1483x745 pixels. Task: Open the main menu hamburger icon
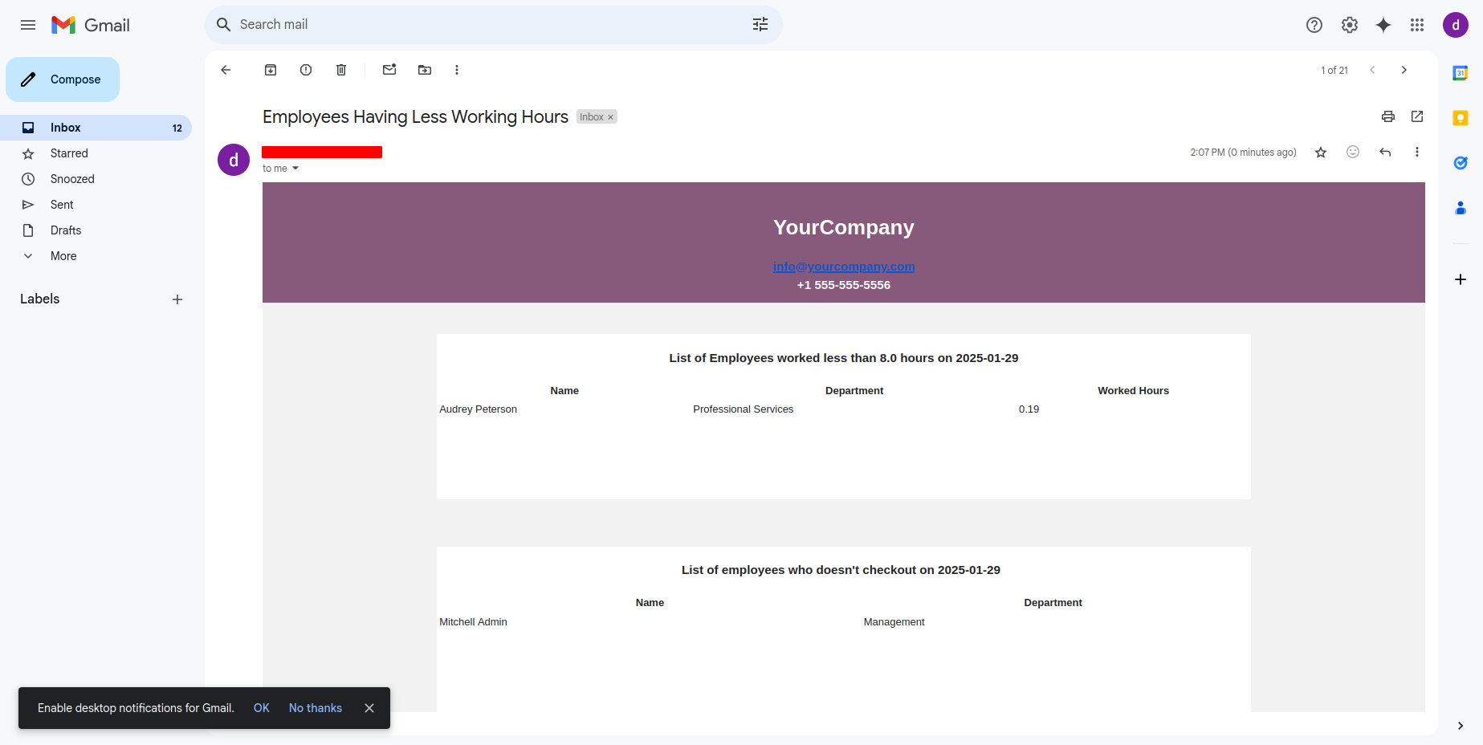coord(28,25)
